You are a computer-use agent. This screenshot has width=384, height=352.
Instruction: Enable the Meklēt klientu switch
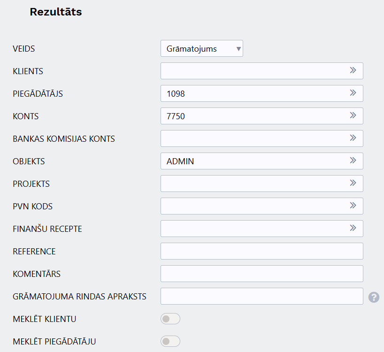170,319
